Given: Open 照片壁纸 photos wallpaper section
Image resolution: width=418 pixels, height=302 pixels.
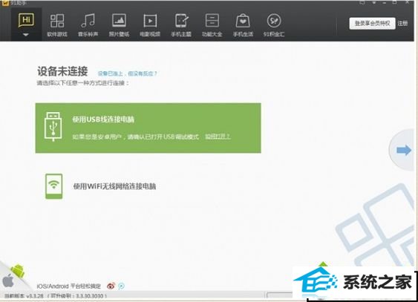Looking at the screenshot, I should pyautogui.click(x=119, y=25).
